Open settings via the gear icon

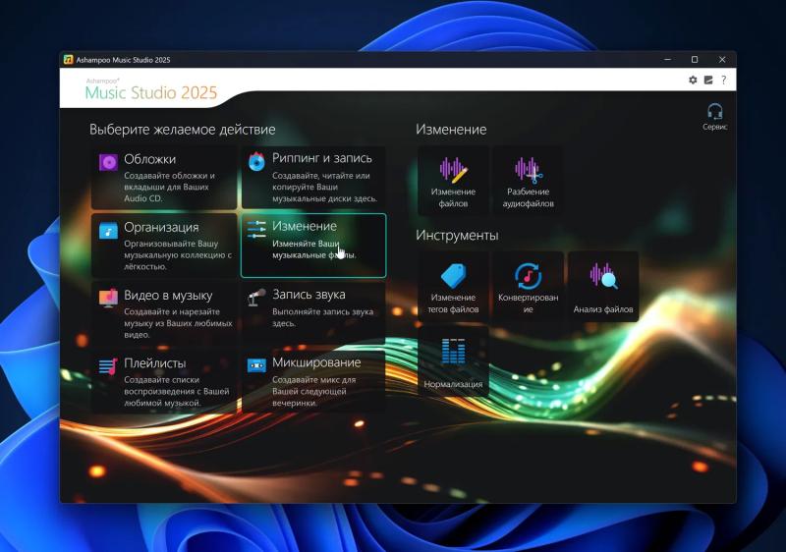pyautogui.click(x=693, y=80)
